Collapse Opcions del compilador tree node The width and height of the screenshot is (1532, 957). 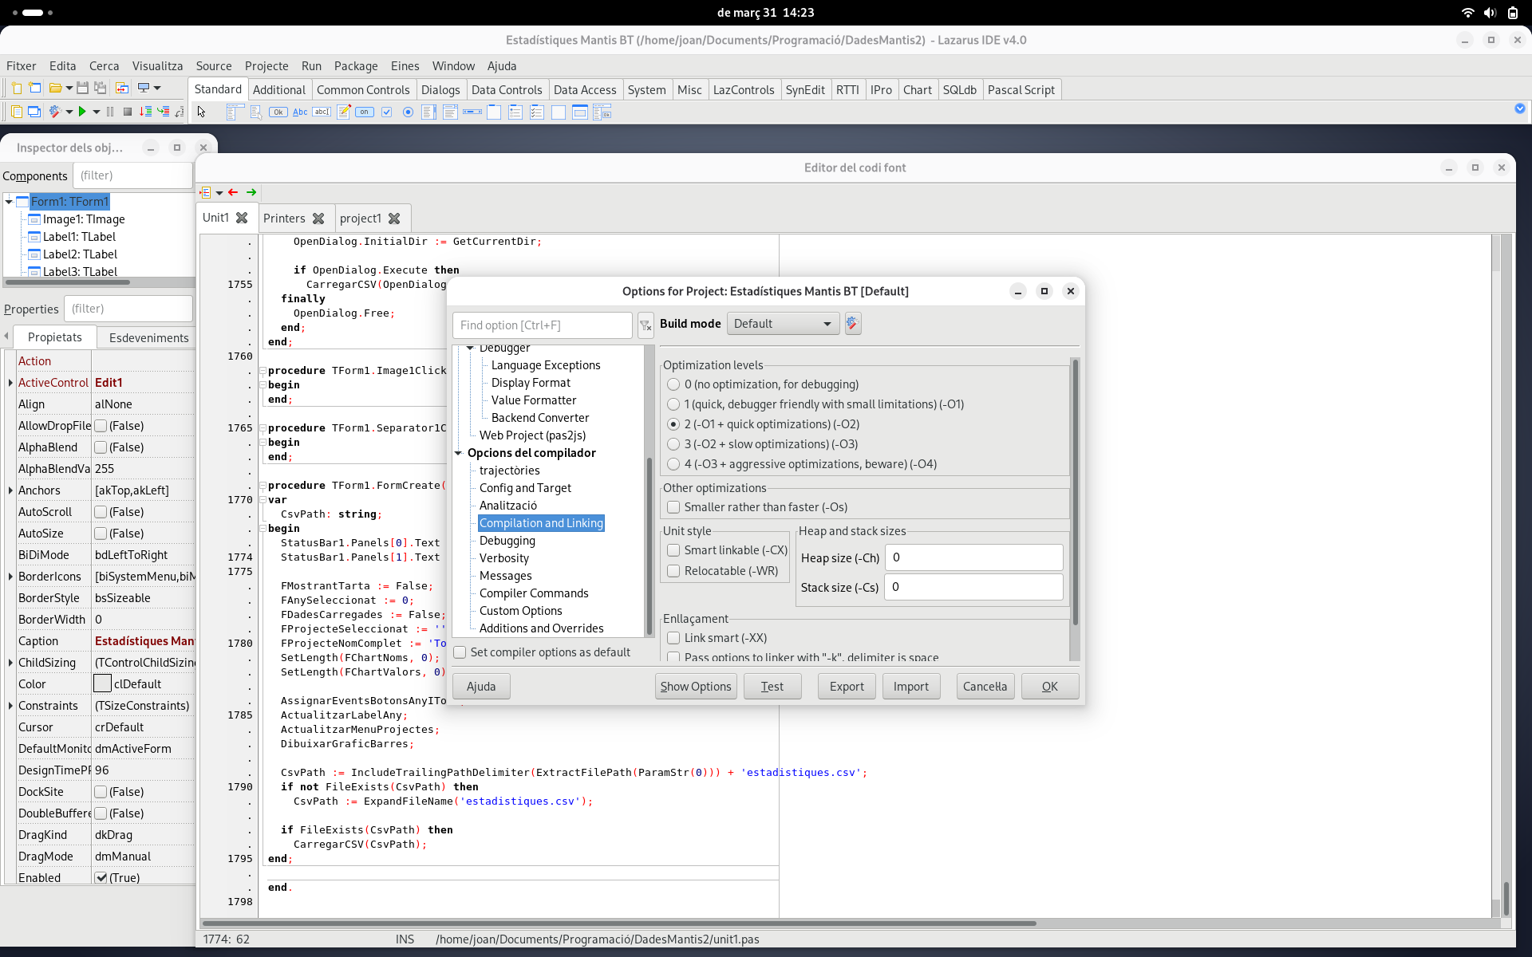459,453
